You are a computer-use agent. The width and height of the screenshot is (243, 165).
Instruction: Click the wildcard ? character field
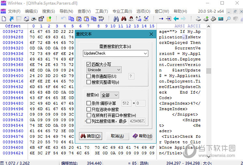pyautogui.click(x=131, y=76)
